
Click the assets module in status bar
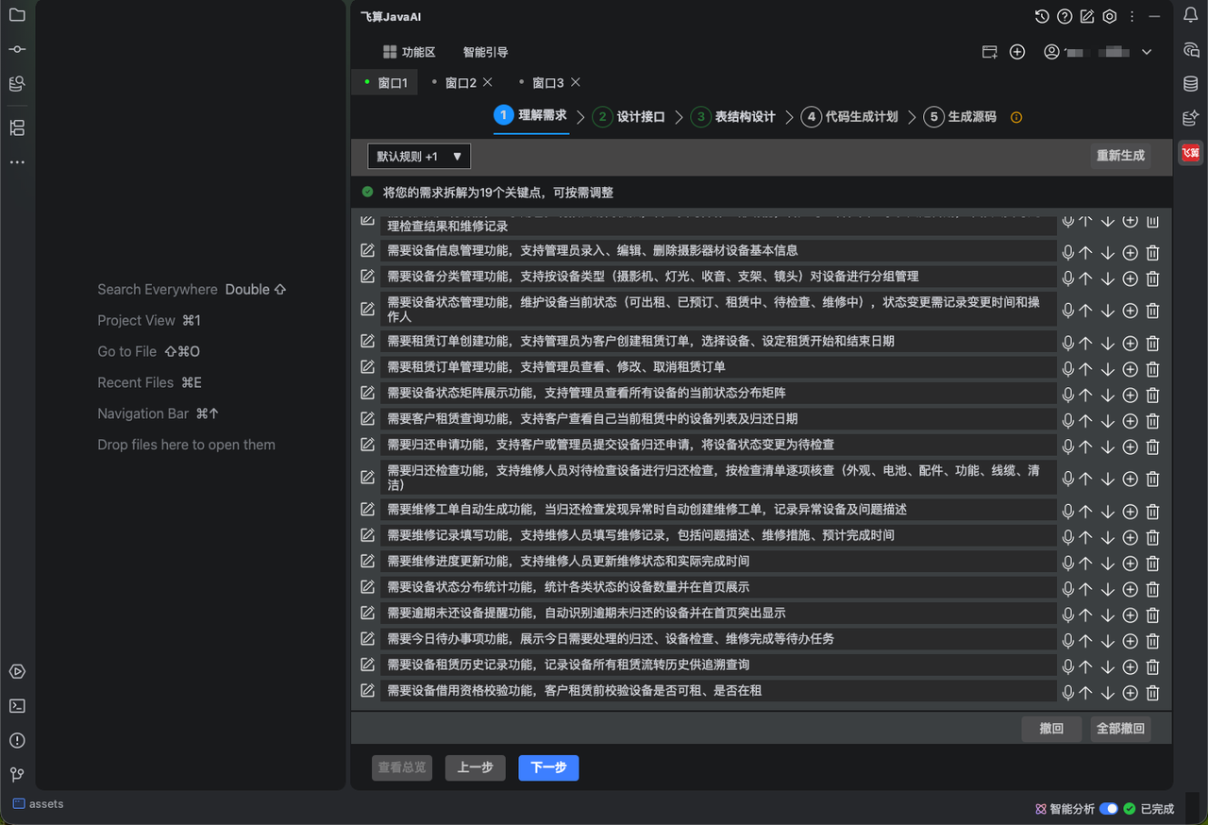pyautogui.click(x=38, y=804)
